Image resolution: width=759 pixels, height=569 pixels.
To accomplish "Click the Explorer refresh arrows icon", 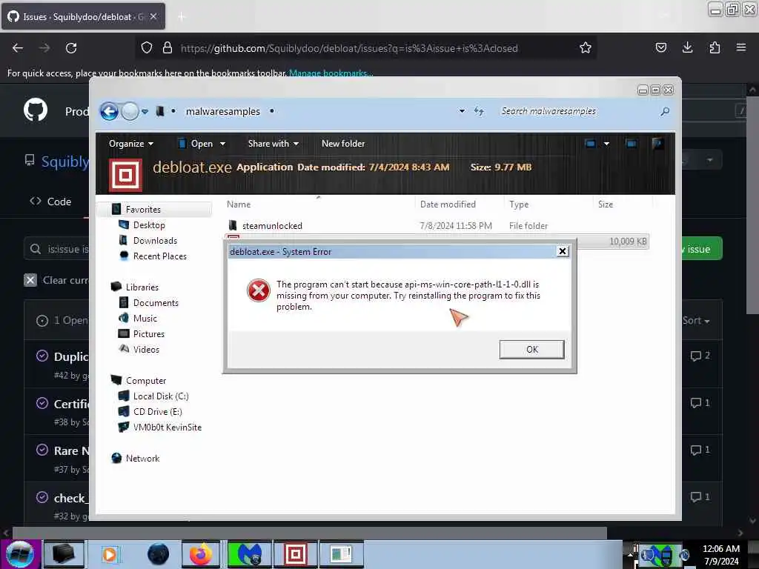I will 479,111.
